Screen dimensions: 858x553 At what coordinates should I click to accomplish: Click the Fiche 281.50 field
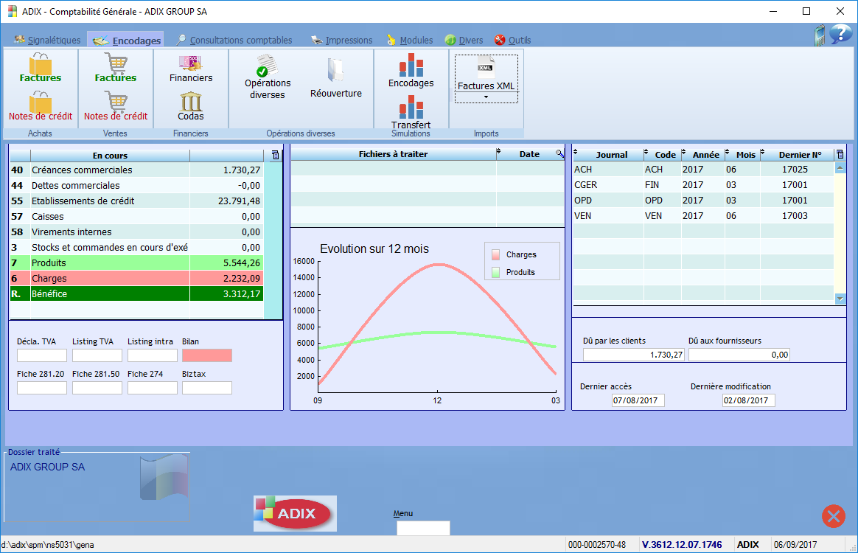click(x=97, y=388)
